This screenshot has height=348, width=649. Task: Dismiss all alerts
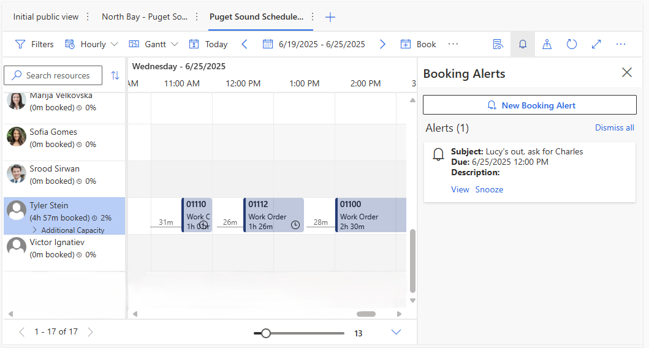coord(614,128)
